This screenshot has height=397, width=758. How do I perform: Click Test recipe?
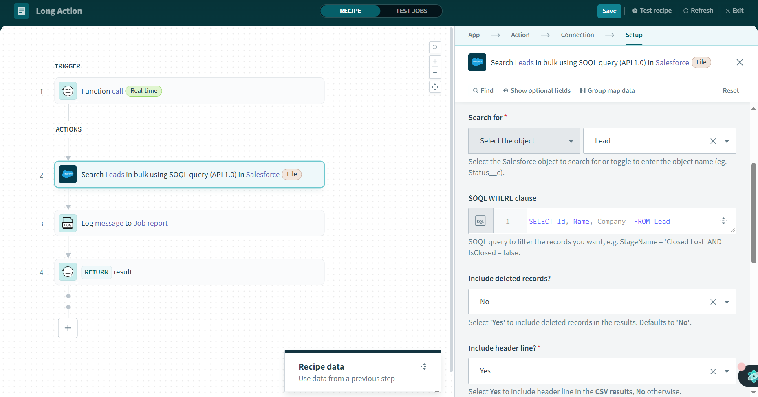pos(652,11)
